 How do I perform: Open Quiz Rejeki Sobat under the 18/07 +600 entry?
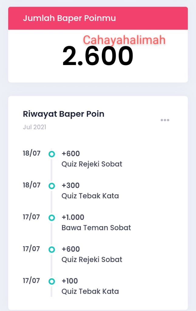(x=92, y=164)
